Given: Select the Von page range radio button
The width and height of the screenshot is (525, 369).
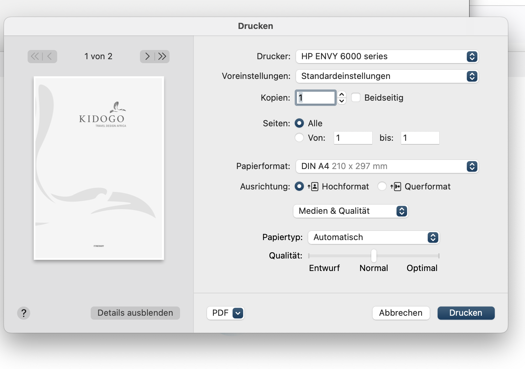Looking at the screenshot, I should tap(299, 137).
